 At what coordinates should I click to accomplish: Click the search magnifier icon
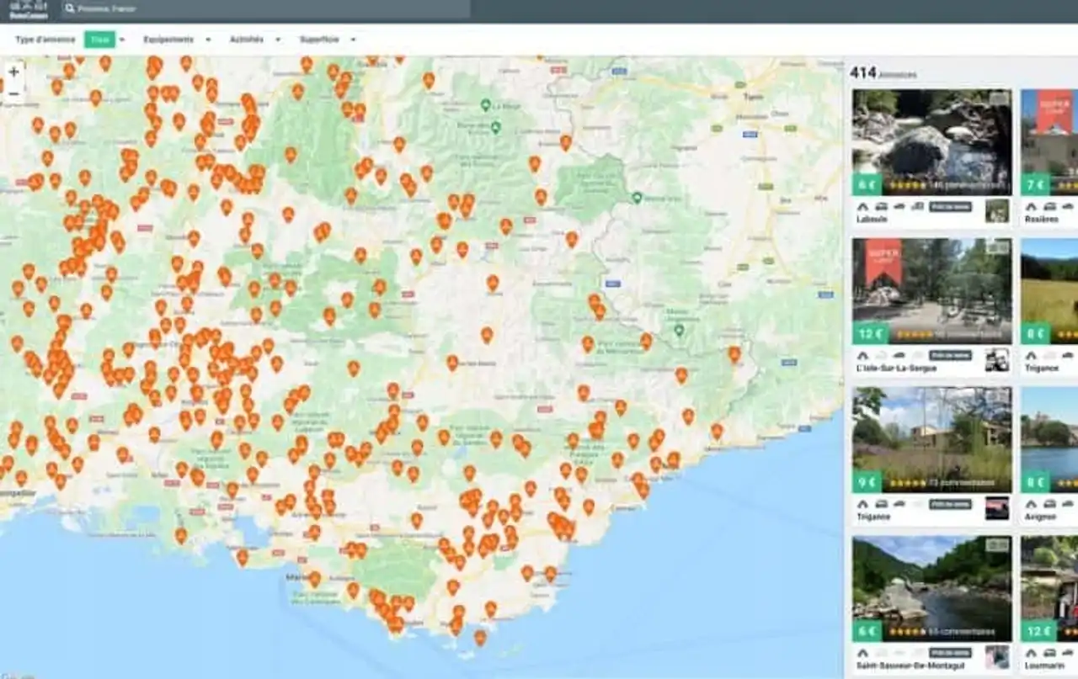(x=70, y=9)
